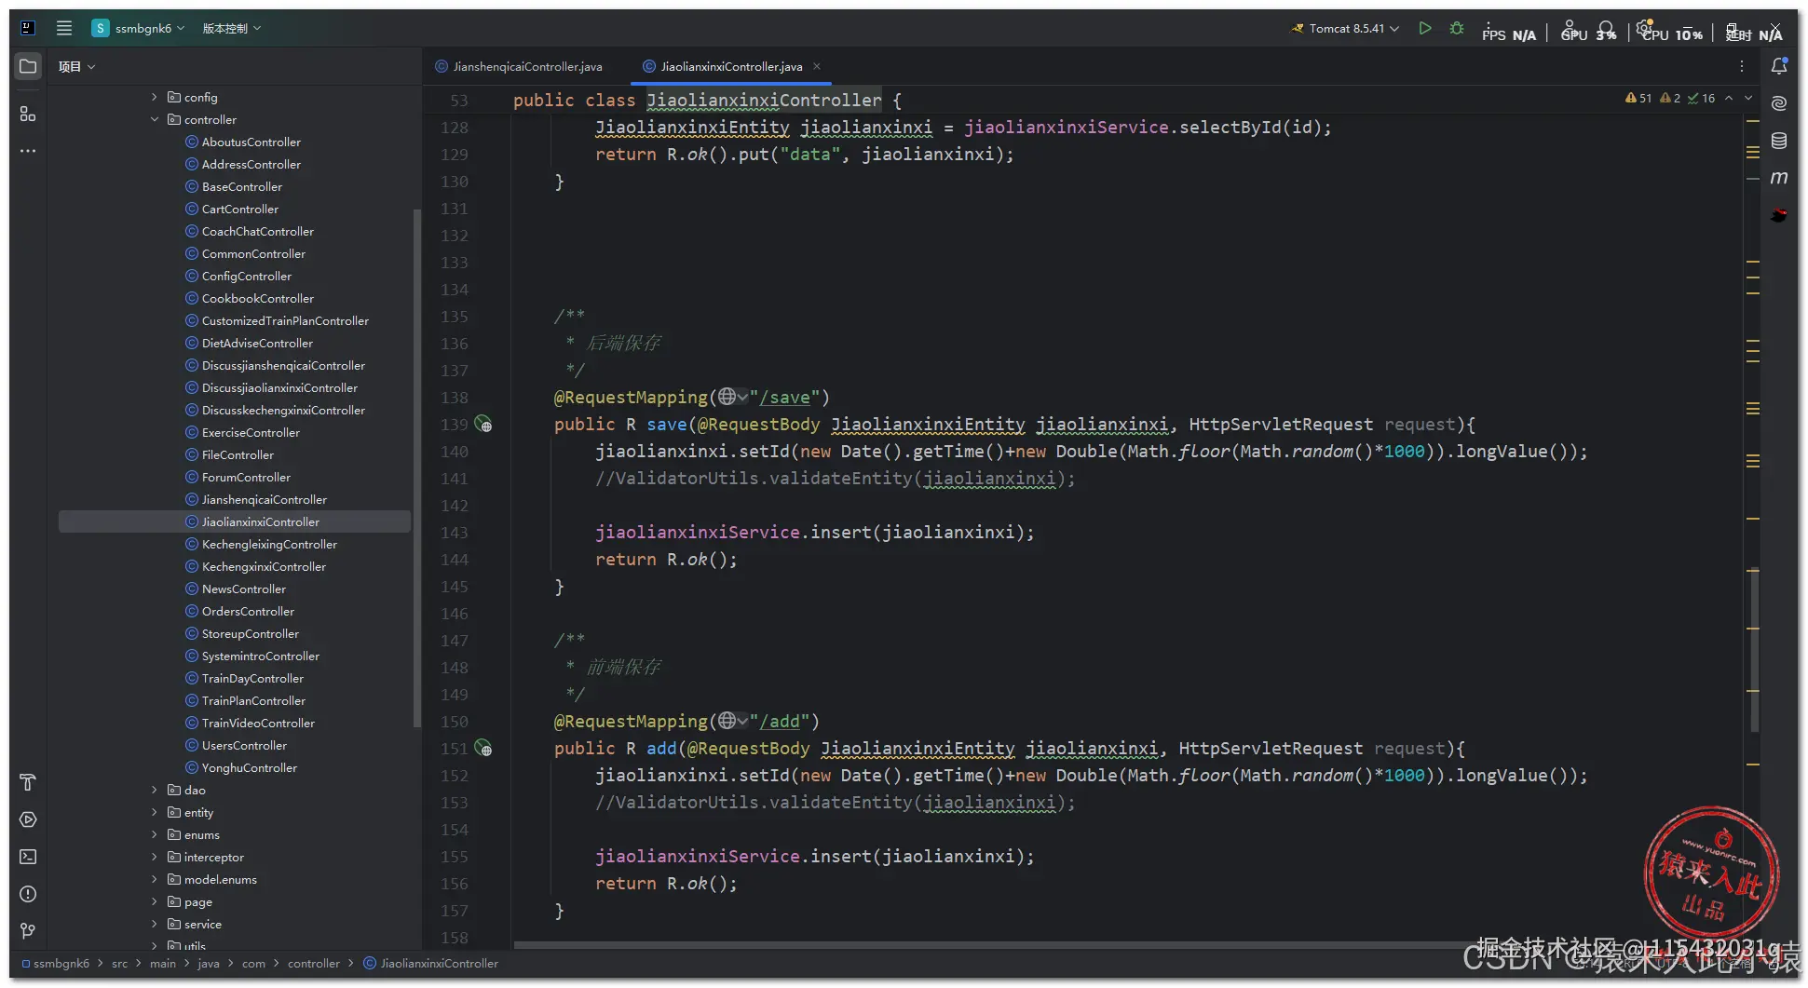The width and height of the screenshot is (1808, 988).
Task: Expand the entity folder
Action: (x=155, y=812)
